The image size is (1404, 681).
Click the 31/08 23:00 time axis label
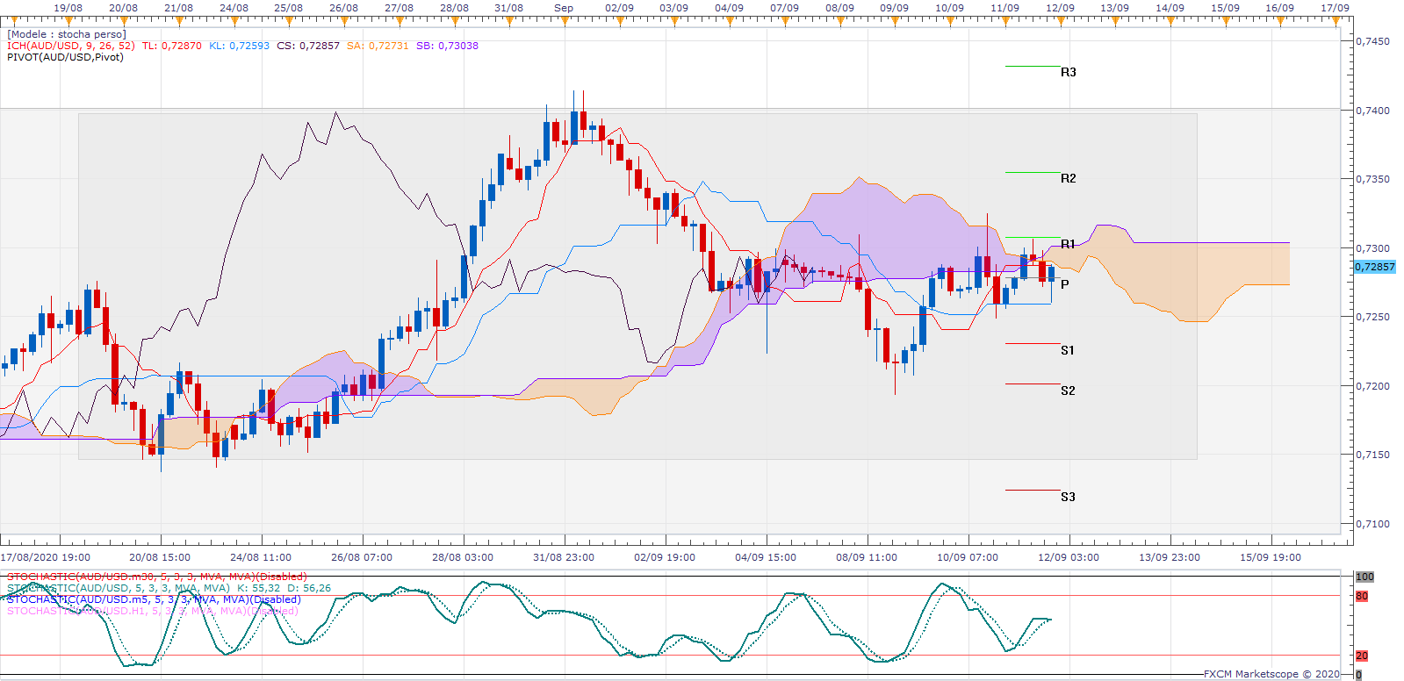click(564, 557)
